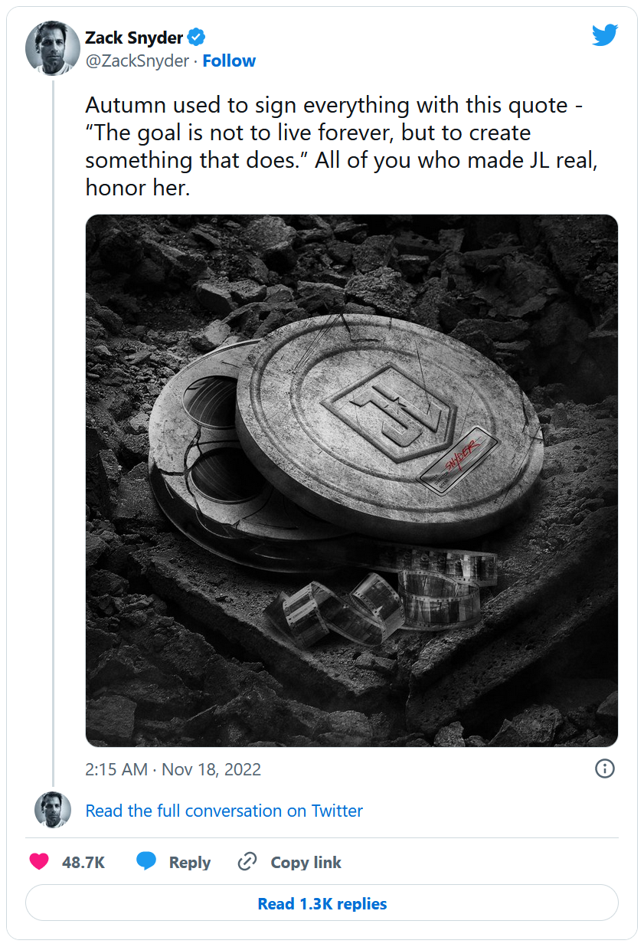Click the 48.7K likes count
644x947 pixels.
pyautogui.click(x=83, y=863)
